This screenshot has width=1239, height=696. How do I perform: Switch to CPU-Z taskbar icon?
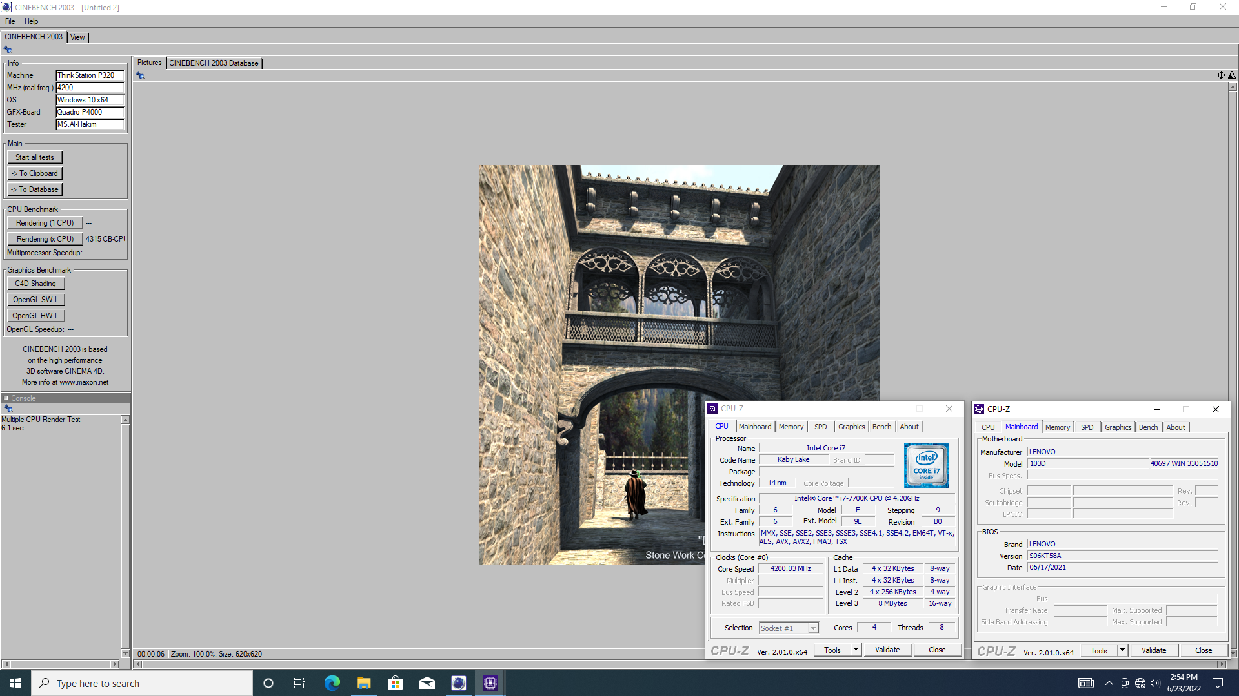click(x=490, y=683)
